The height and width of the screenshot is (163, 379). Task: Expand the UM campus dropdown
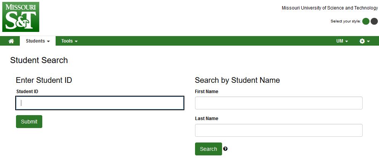click(342, 41)
